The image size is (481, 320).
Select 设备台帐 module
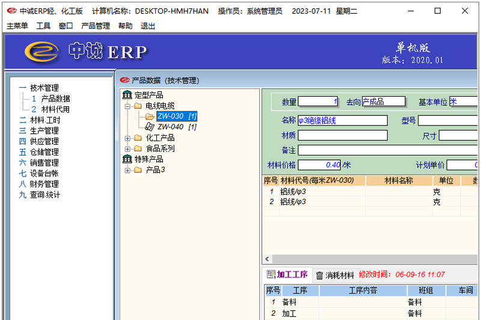pos(44,174)
